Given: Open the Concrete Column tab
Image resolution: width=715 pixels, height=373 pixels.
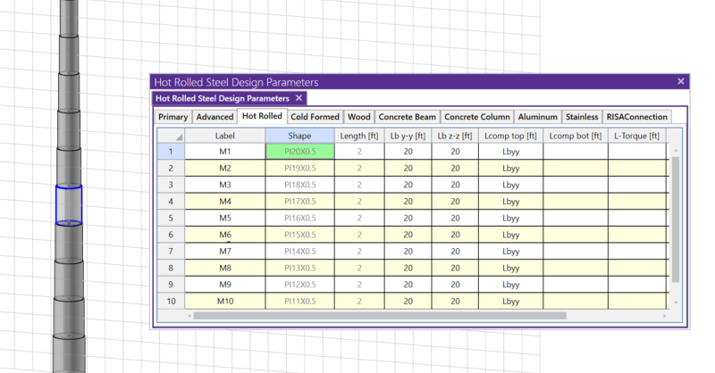Looking at the screenshot, I should pyautogui.click(x=477, y=117).
